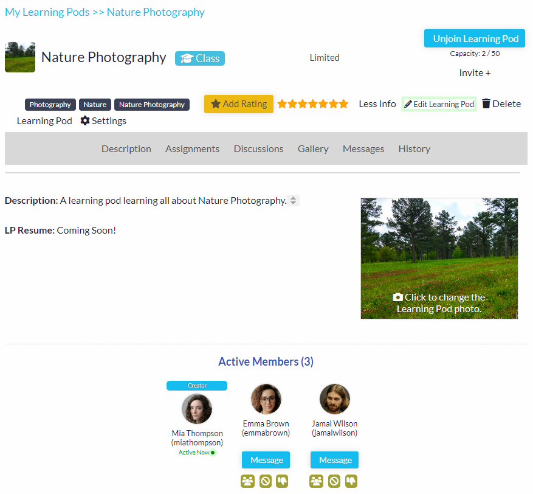Open the History tab

[414, 148]
